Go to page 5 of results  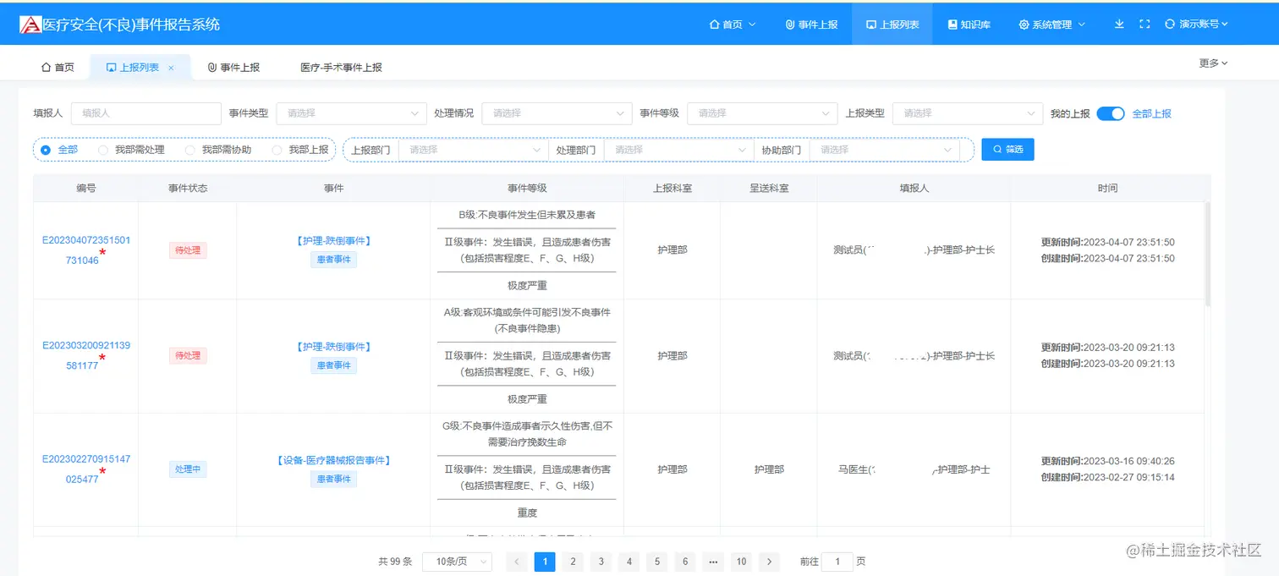[x=656, y=561]
